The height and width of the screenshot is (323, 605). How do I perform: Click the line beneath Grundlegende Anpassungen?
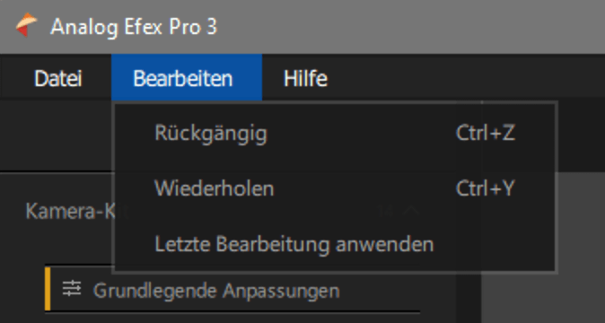point(232,311)
